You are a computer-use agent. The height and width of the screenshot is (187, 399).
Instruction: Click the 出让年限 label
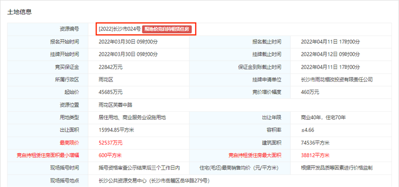point(271,118)
